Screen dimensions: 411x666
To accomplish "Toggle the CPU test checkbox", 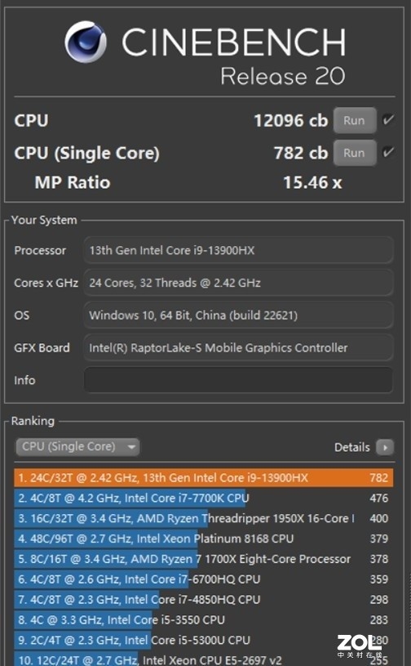I will click(x=387, y=120).
